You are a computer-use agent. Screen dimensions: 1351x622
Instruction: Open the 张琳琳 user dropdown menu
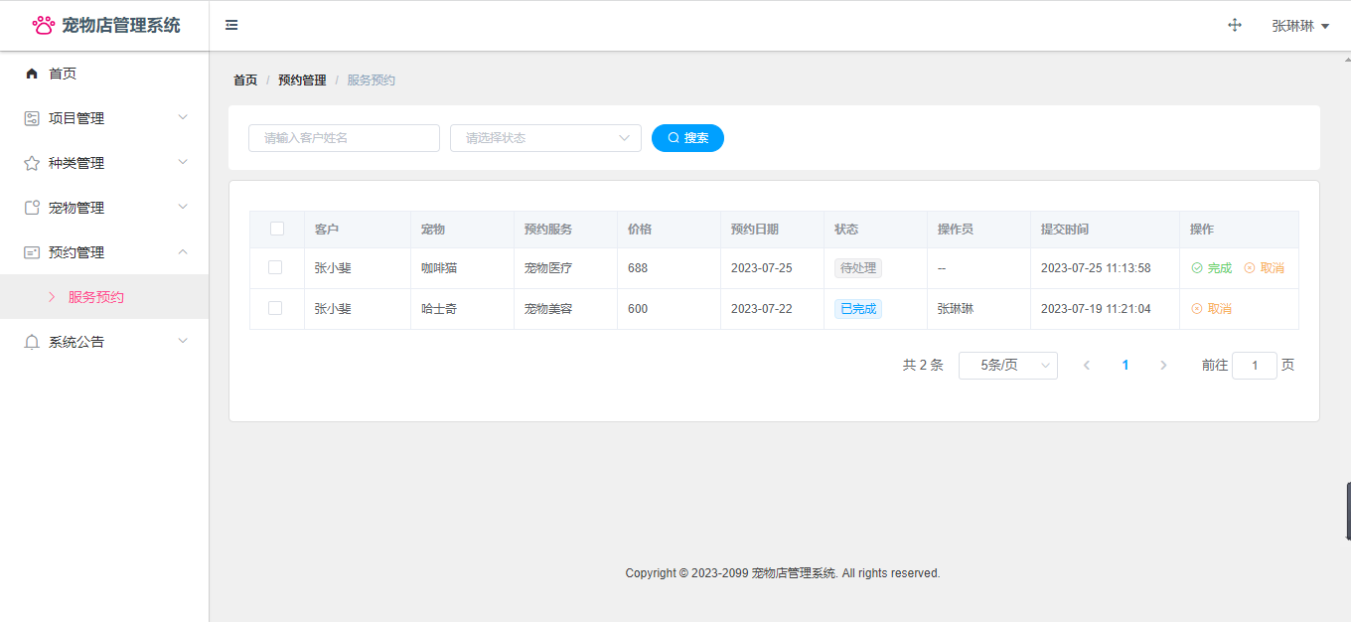tap(1299, 26)
